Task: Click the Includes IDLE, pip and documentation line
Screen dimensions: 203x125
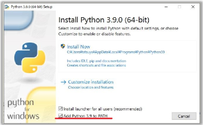Action: [96, 61]
